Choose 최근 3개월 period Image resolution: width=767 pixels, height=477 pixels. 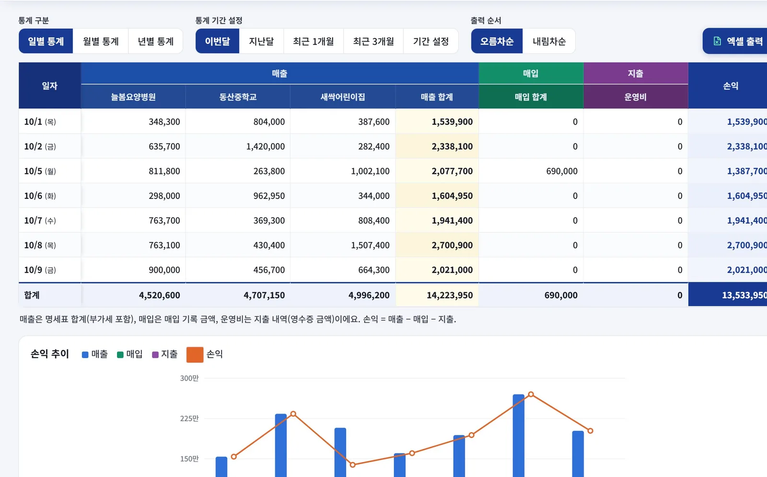coord(373,41)
